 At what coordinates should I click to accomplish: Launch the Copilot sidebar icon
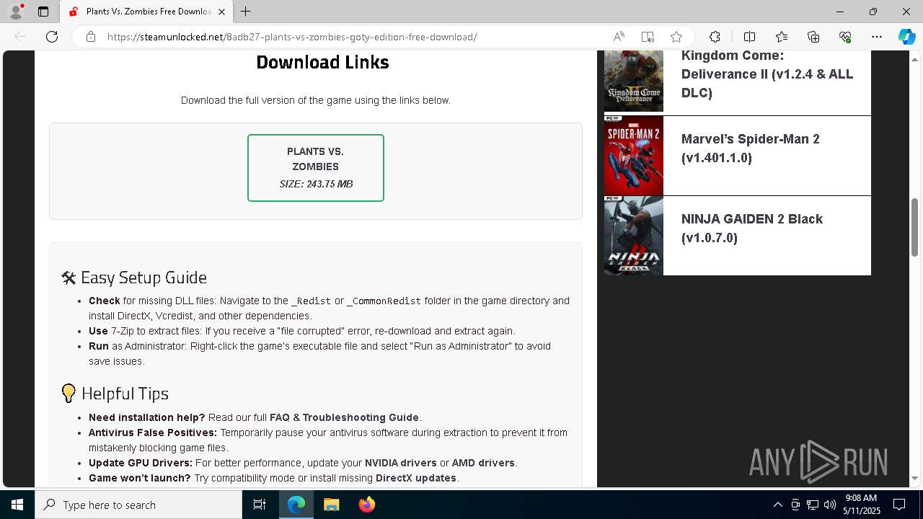pos(906,37)
